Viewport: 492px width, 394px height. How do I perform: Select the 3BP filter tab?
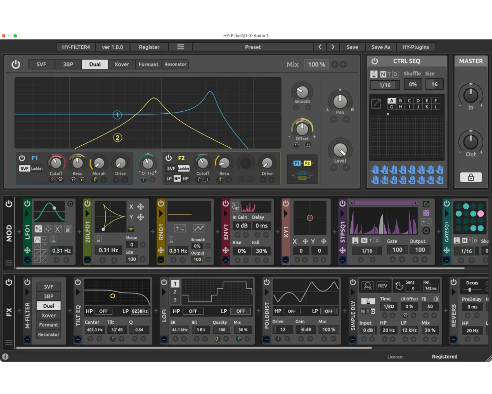68,65
